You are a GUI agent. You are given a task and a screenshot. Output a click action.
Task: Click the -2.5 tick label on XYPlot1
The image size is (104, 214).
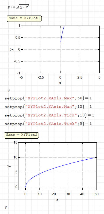click(x=40, y=77)
